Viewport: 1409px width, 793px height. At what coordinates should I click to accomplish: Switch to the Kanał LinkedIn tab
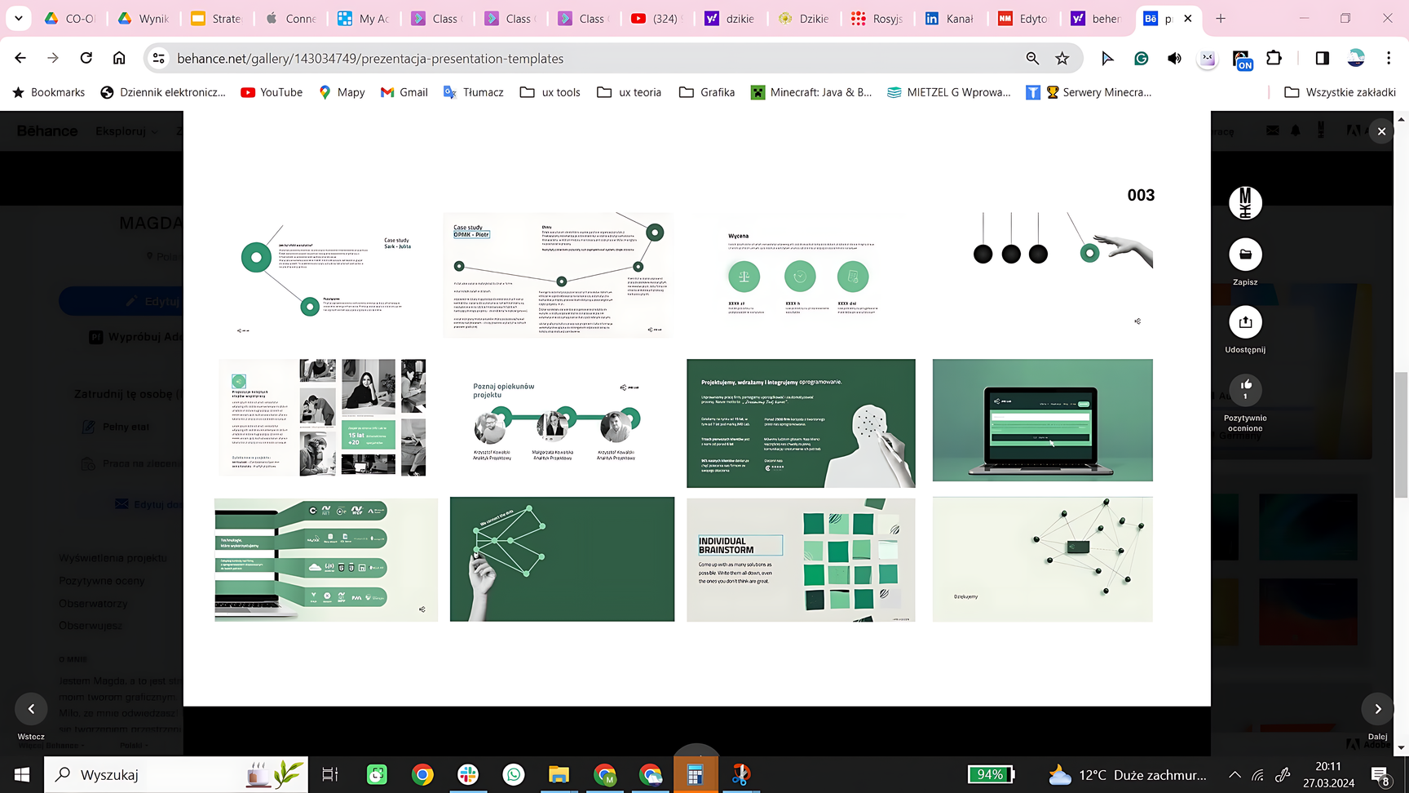click(x=951, y=18)
